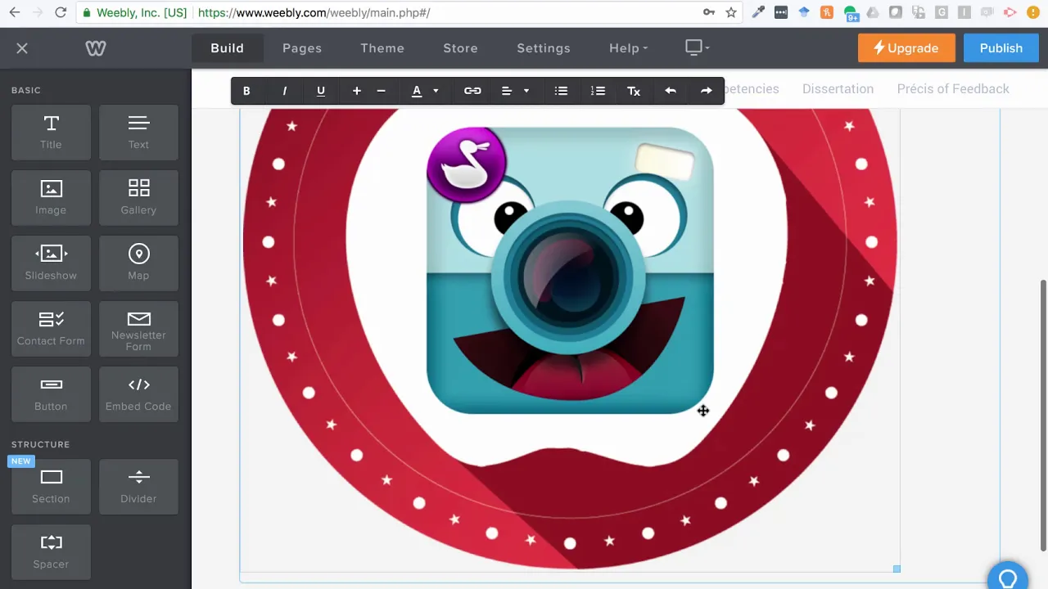
Task: Open the Précis of Feedback page link
Action: 953,89
